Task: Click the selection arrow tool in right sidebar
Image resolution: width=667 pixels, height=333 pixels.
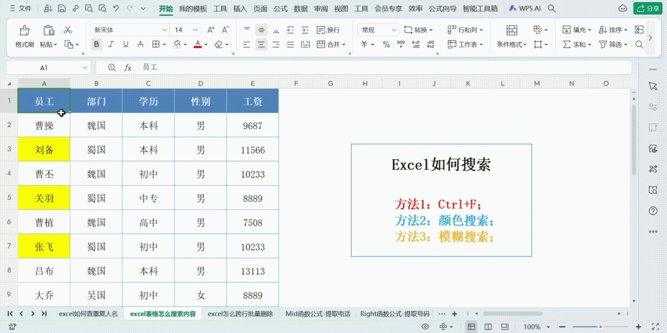Action: pyautogui.click(x=653, y=86)
